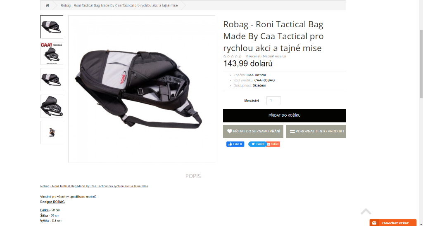Show the thumbnail of person wearing bag

pos(52,132)
